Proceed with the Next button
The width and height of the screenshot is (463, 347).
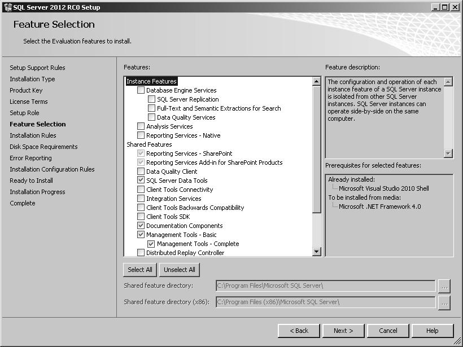click(343, 331)
